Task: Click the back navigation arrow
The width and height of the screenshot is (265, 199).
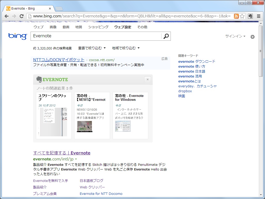Action: (6, 16)
